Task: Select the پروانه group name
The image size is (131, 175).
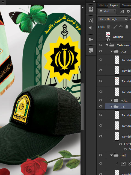Action: tap(124, 101)
